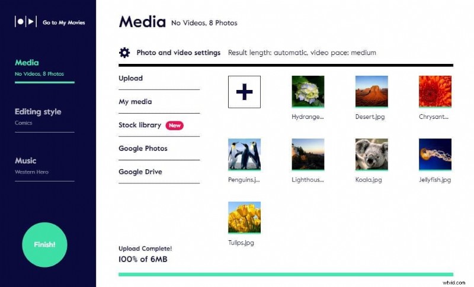Click the Tulips.jpg file name
The width and height of the screenshot is (474, 287).
241,243
